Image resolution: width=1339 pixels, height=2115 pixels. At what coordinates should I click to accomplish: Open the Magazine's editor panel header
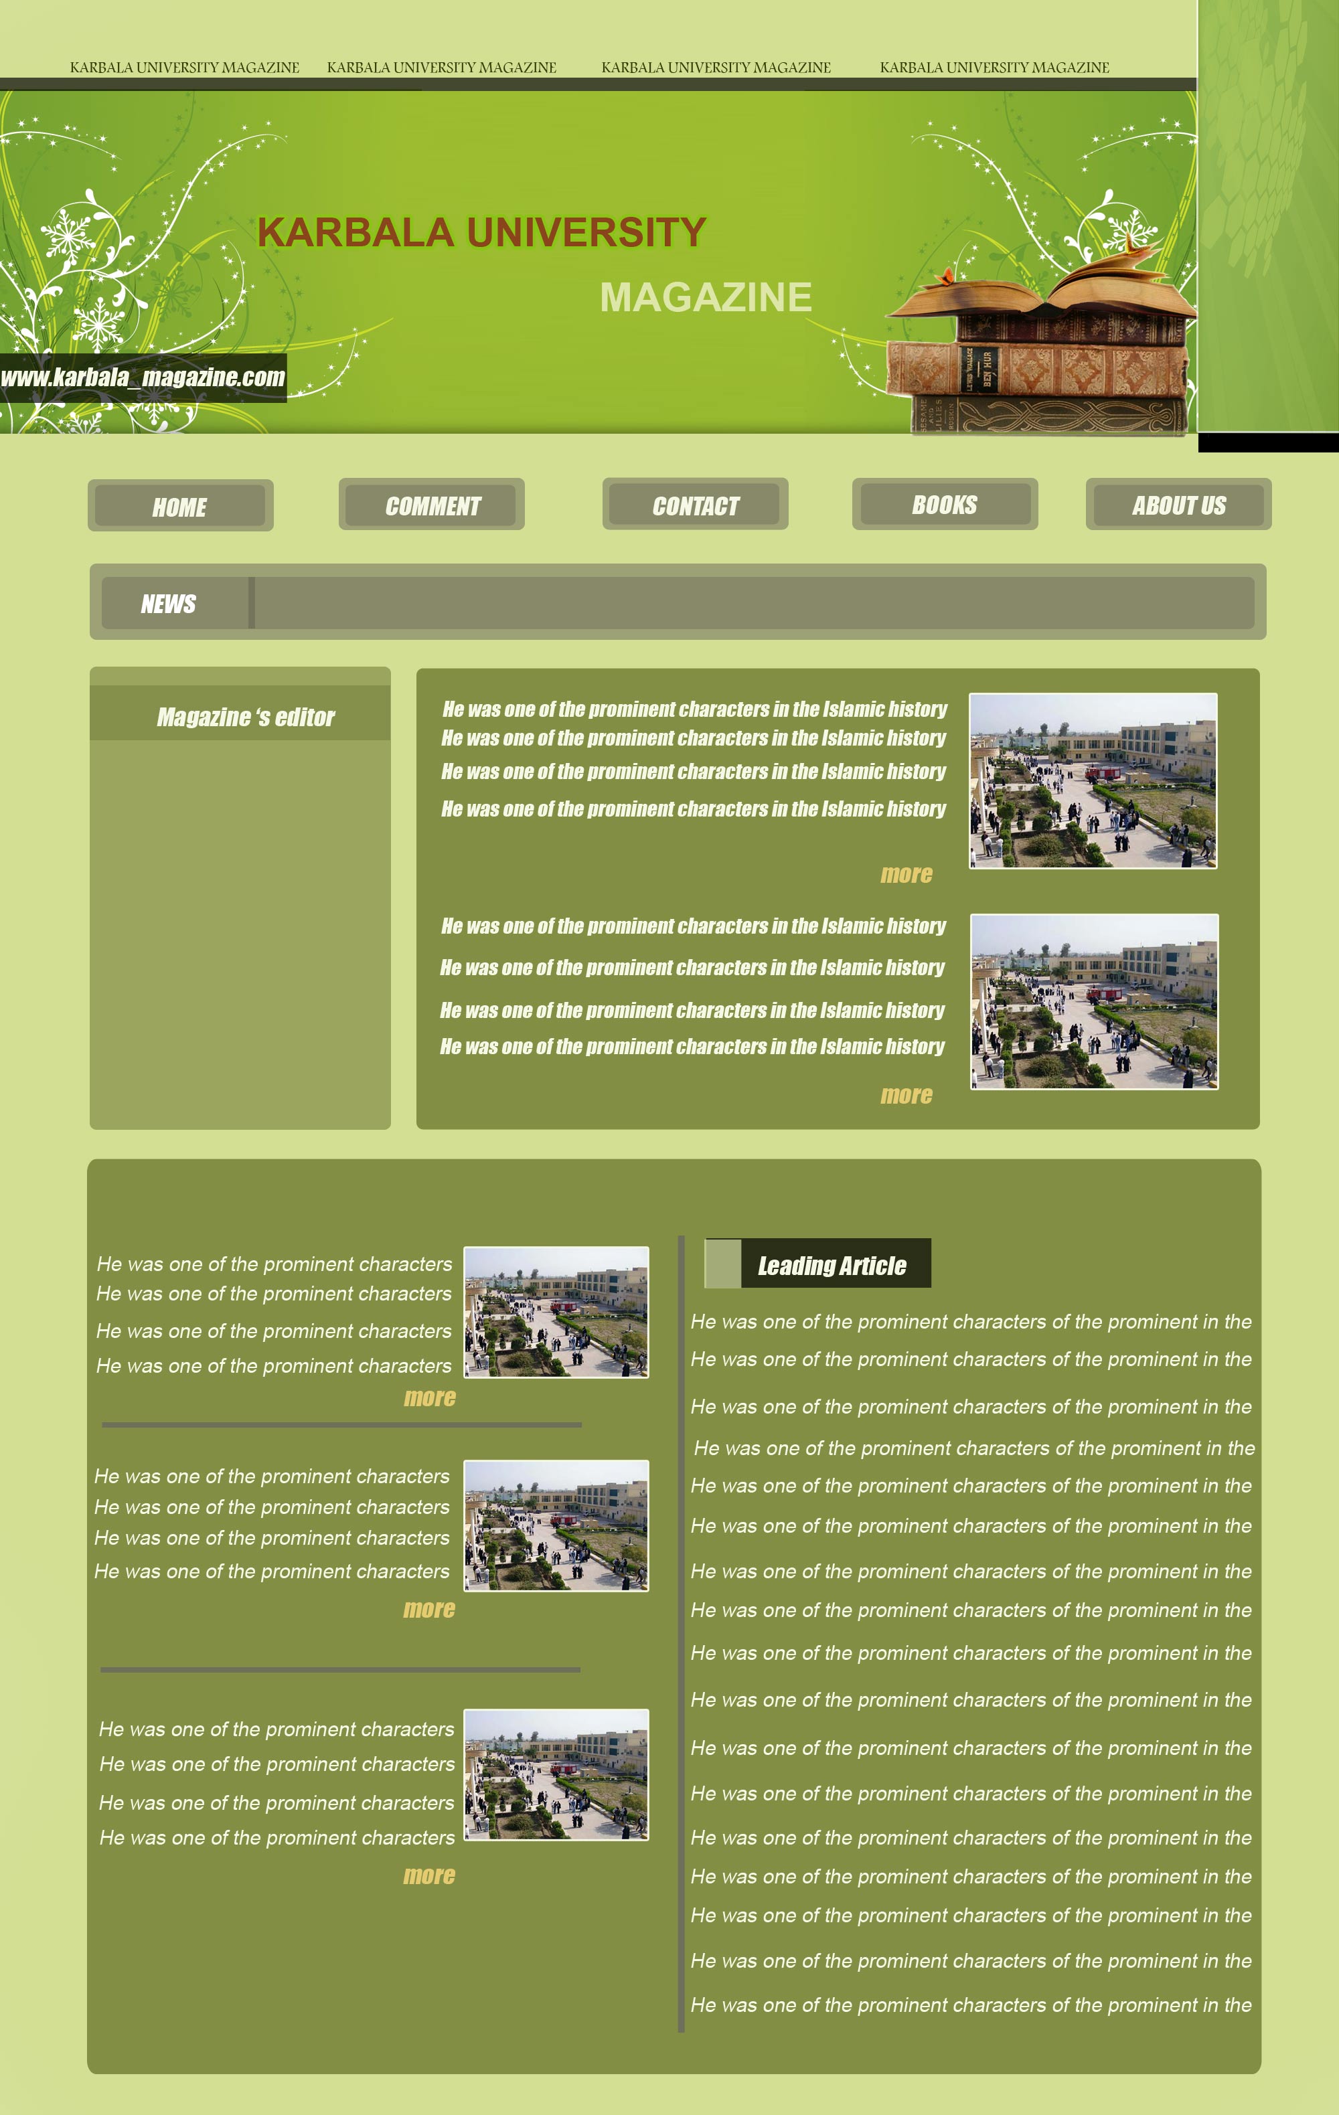point(245,717)
